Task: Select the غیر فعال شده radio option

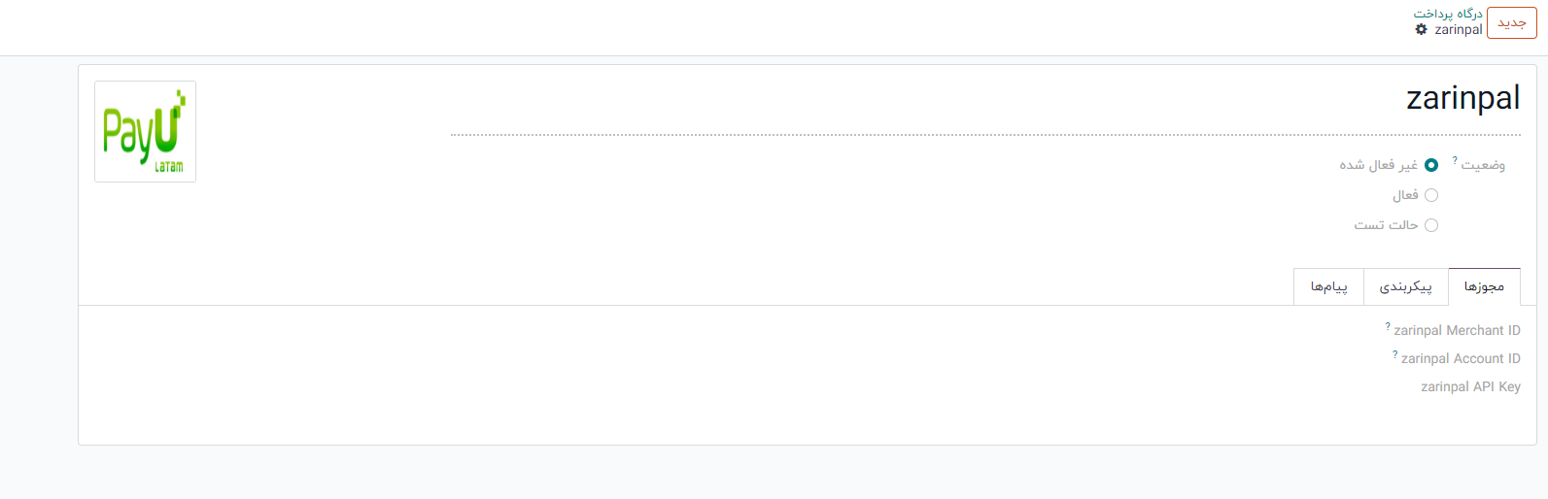Action: [x=1430, y=165]
